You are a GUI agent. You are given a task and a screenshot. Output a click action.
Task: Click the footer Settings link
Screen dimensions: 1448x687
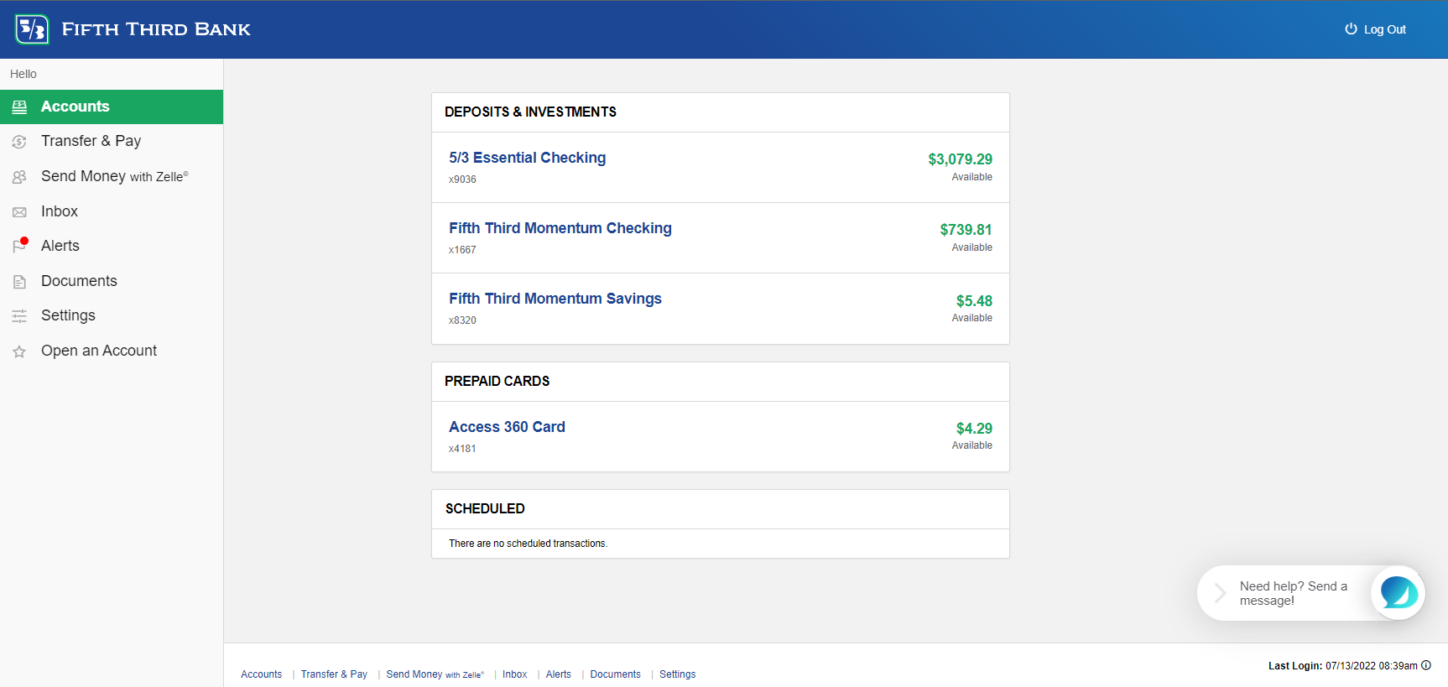pyautogui.click(x=677, y=674)
